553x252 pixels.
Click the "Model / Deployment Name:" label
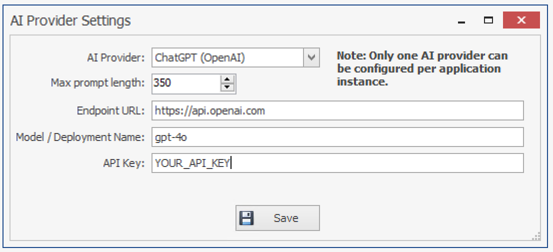click(80, 137)
